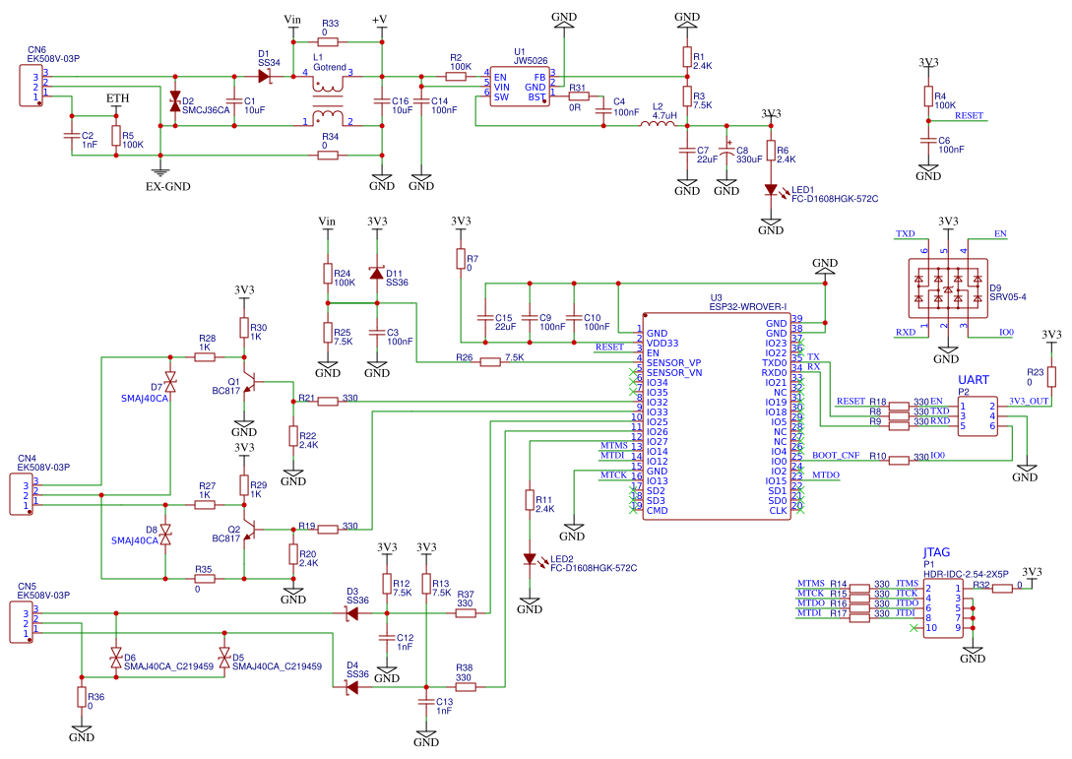Select the D11 Schottky diode symbol

[x=376, y=274]
